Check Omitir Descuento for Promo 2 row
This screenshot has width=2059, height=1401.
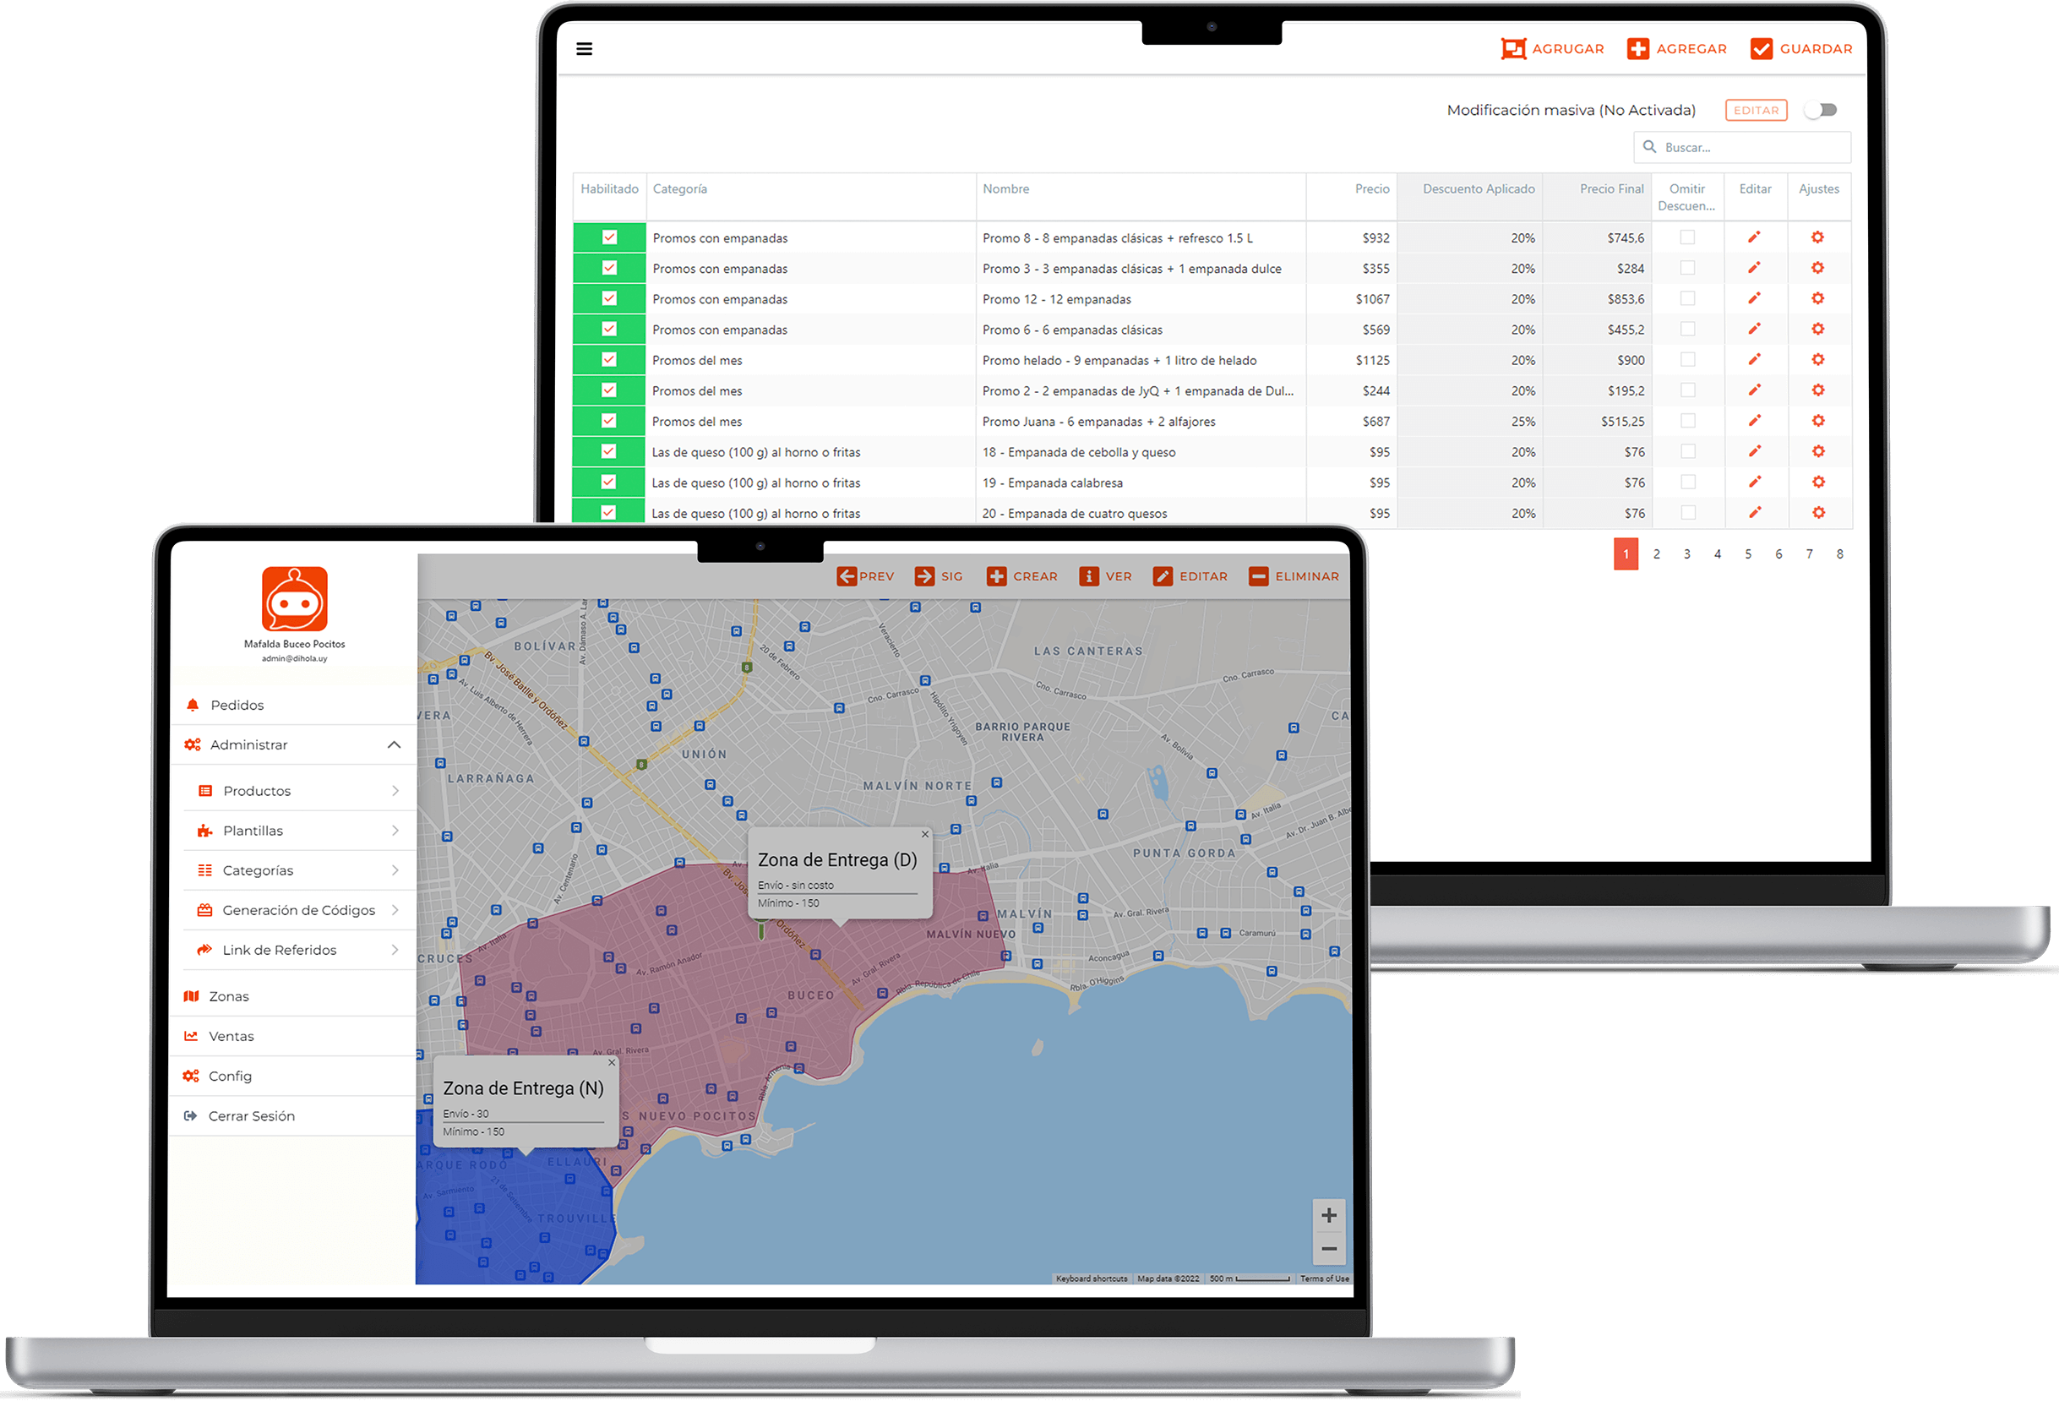pos(1687,390)
